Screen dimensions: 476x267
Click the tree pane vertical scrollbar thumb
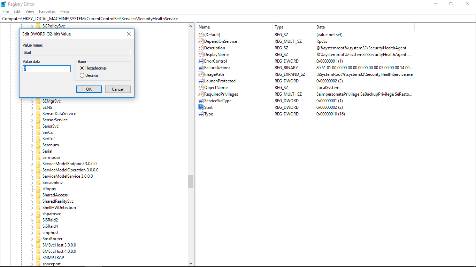(191, 181)
